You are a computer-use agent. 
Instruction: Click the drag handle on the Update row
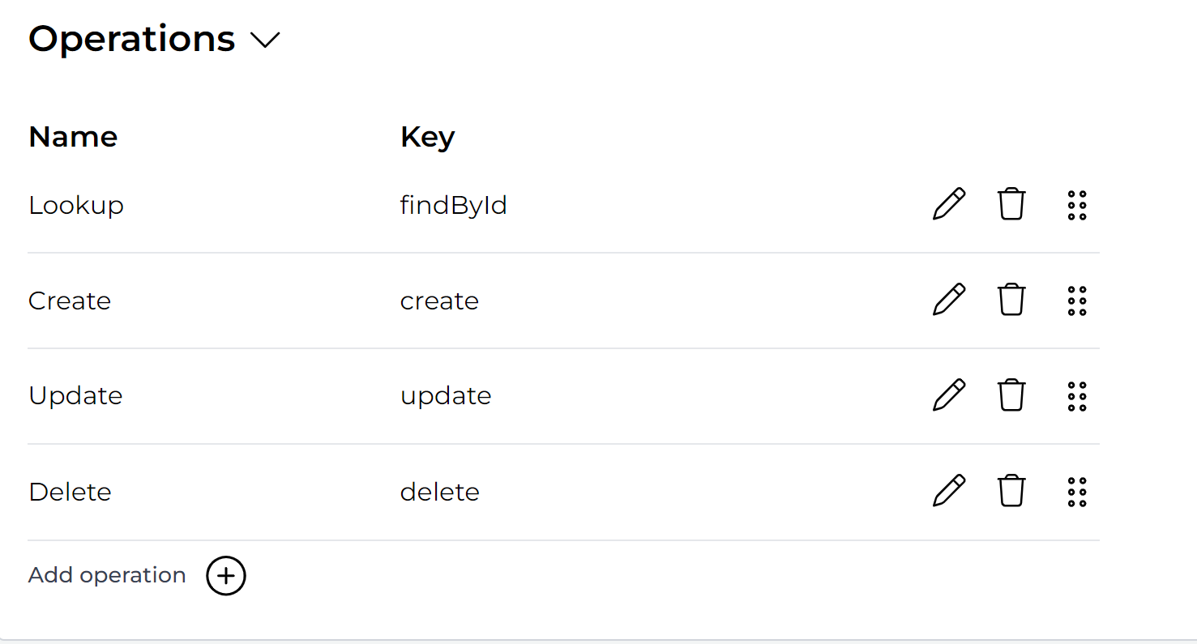[x=1078, y=395]
